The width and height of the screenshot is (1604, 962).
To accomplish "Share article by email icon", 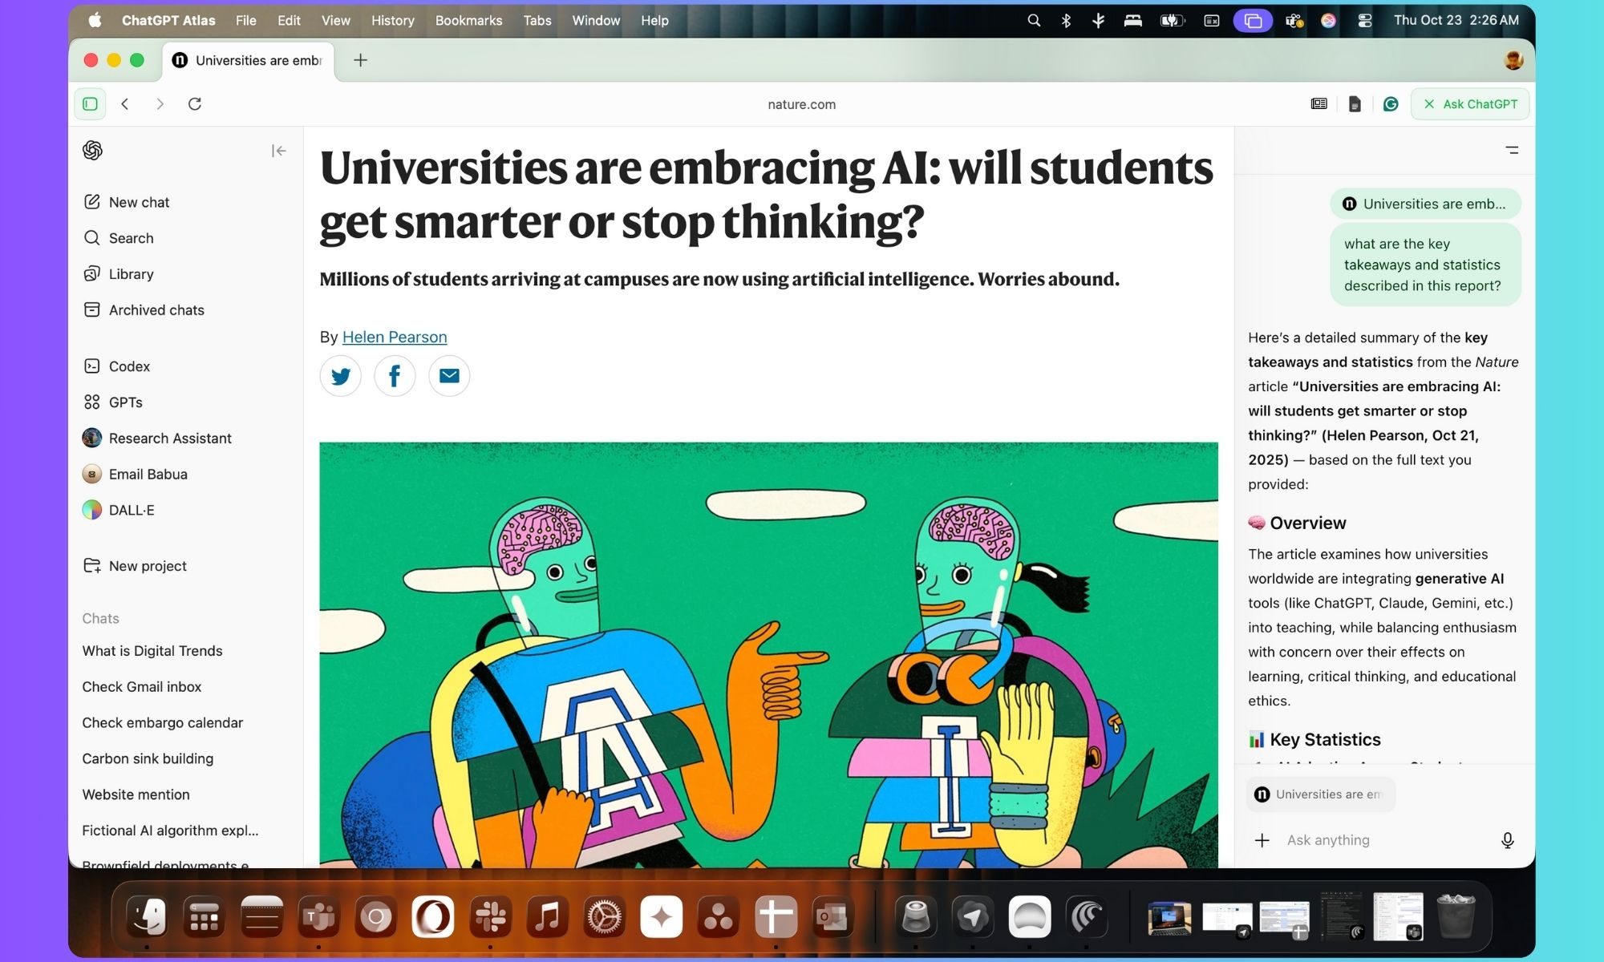I will tap(449, 376).
